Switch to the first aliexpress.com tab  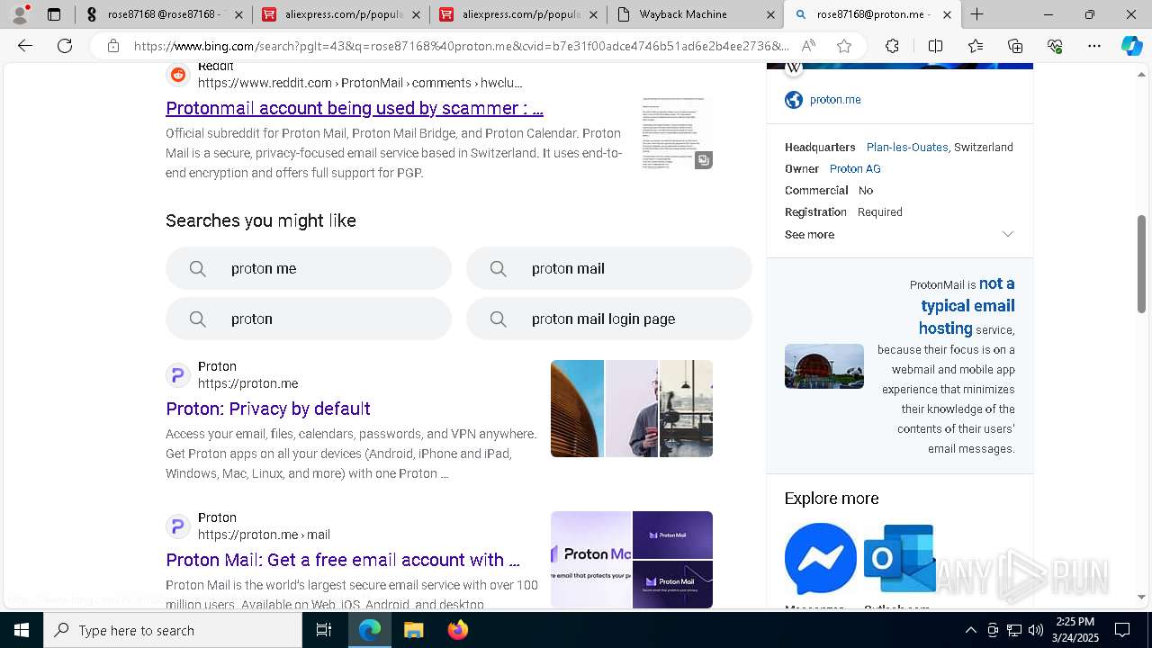[340, 14]
